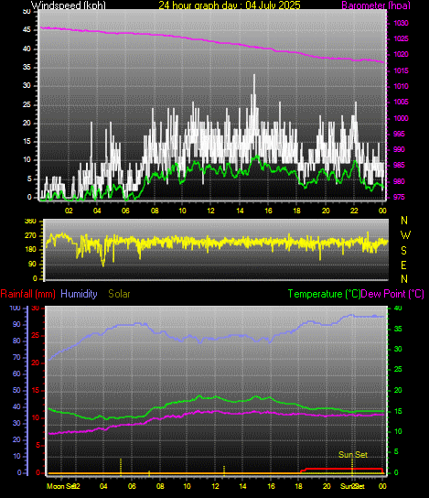Screen dimensions: 429x498
Task: Select the red 20 rainfall scale value
Action: (36, 363)
